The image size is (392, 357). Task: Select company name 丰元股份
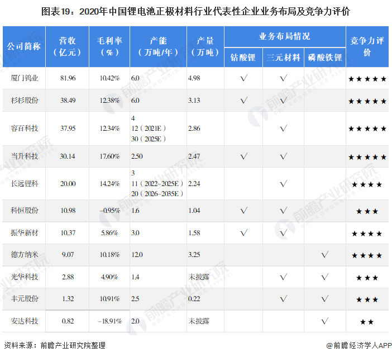point(24,299)
